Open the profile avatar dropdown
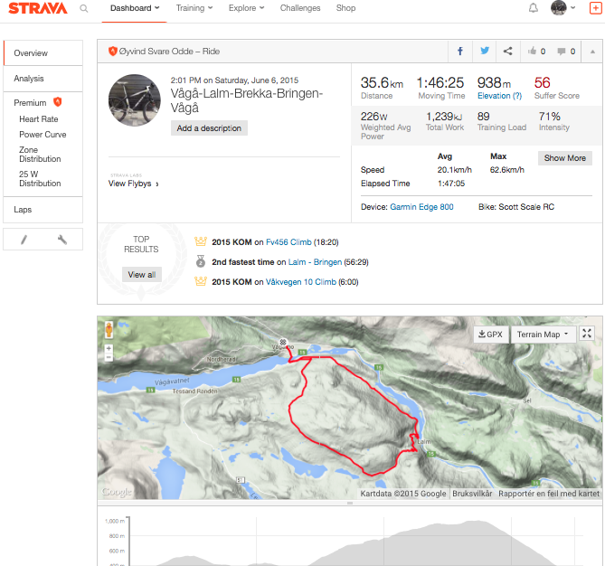This screenshot has height=566, width=605. (563, 8)
